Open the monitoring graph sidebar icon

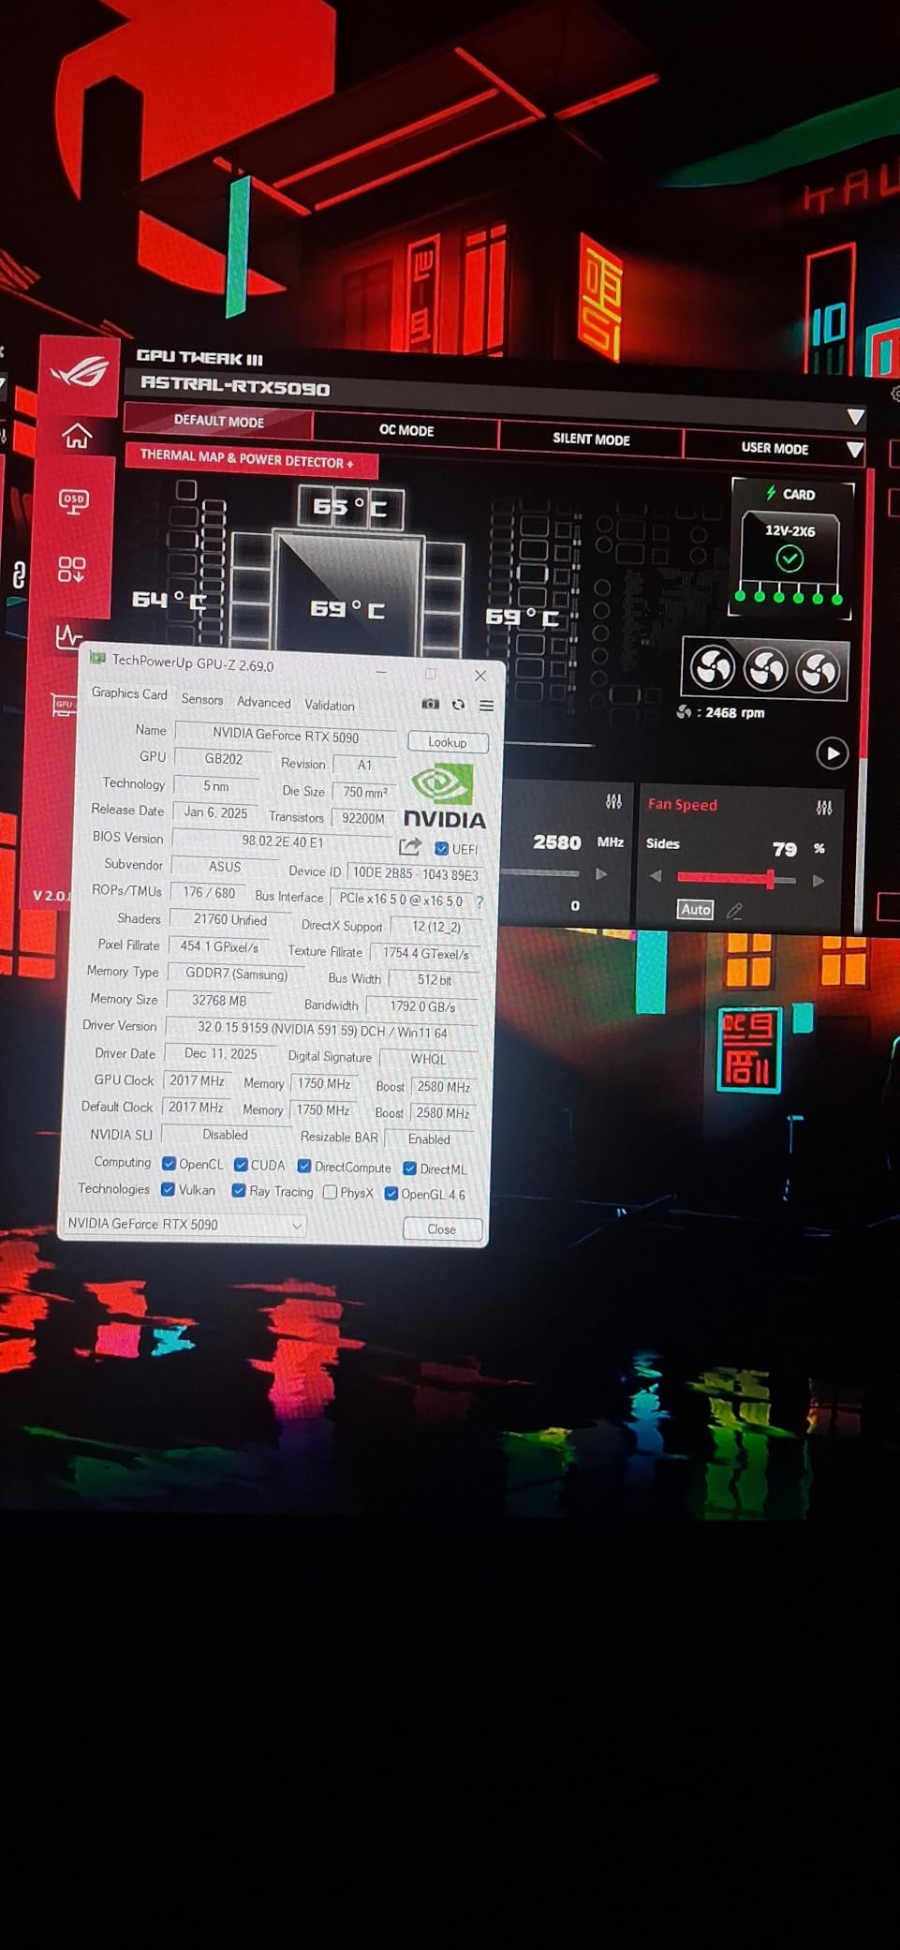coord(67,636)
